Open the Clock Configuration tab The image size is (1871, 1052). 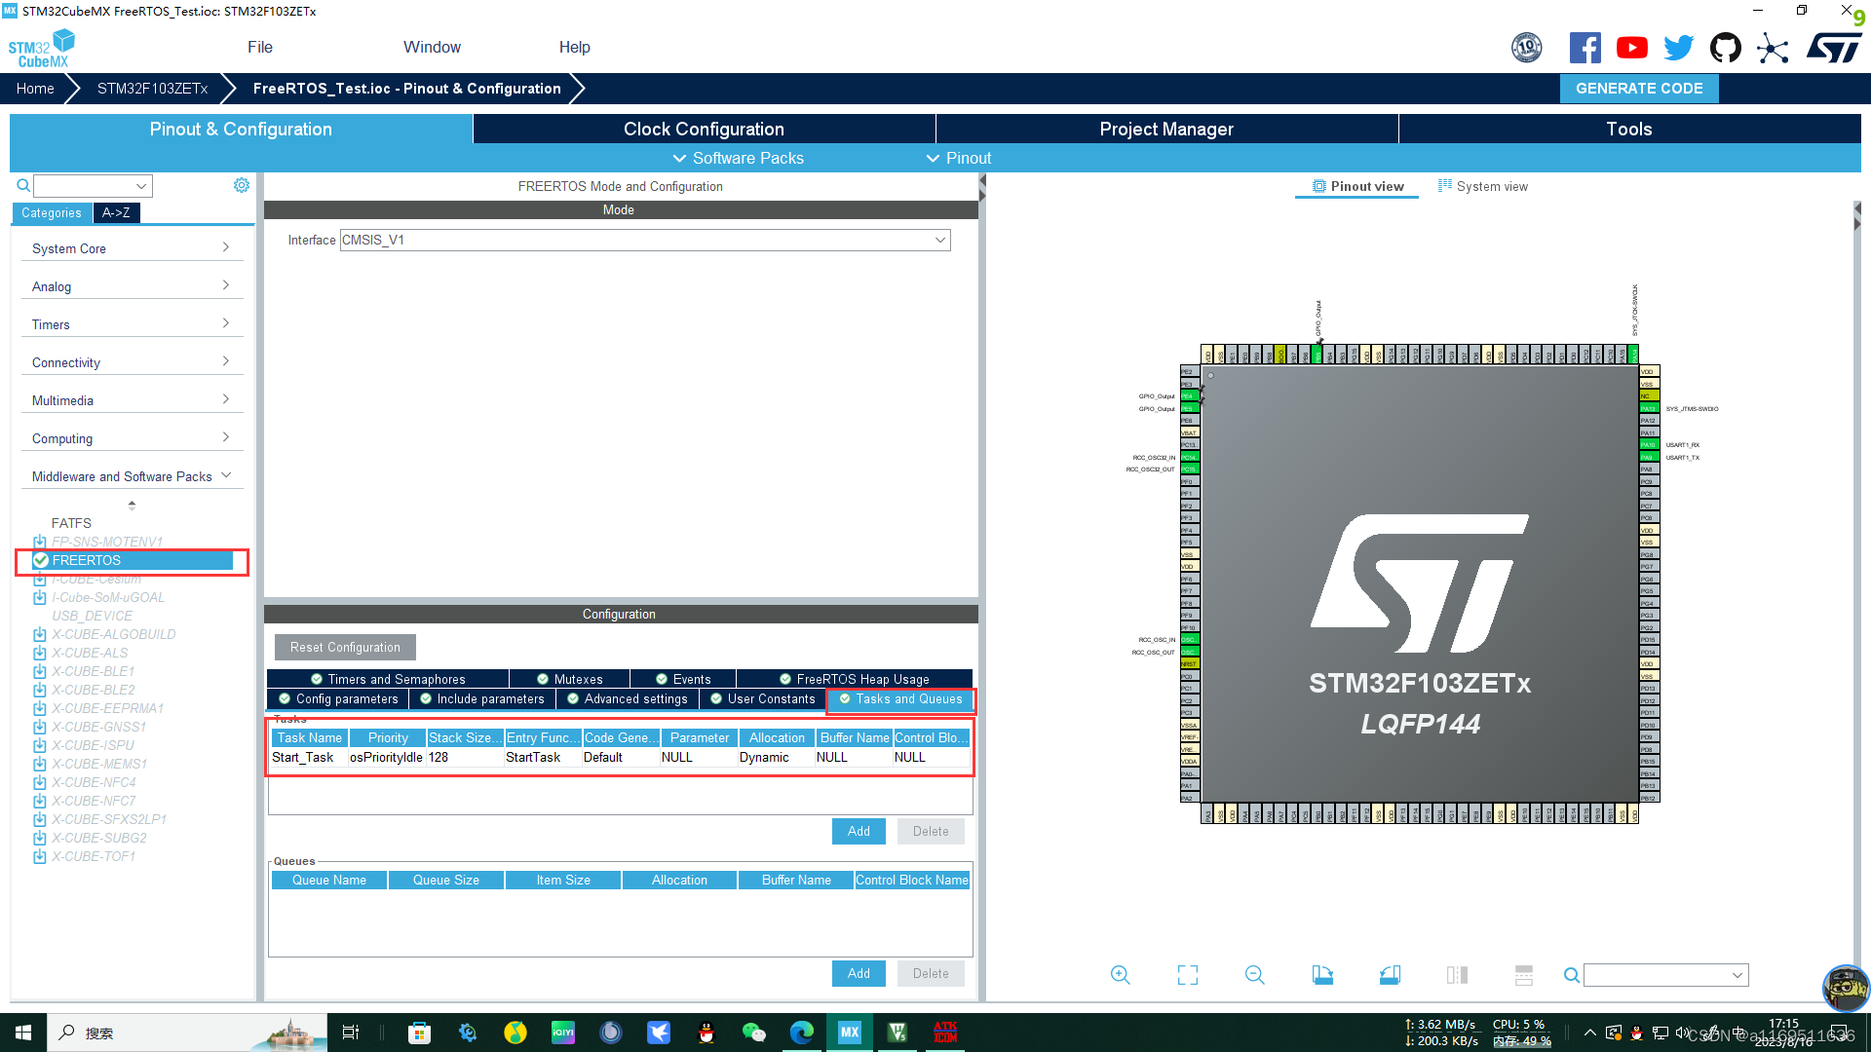pyautogui.click(x=703, y=130)
